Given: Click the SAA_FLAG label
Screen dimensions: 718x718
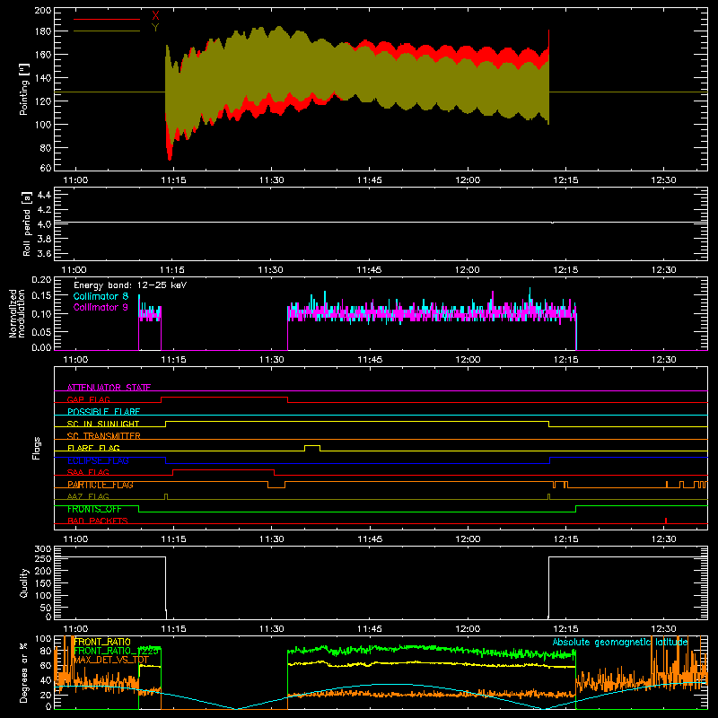Looking at the screenshot, I should 88,472.
